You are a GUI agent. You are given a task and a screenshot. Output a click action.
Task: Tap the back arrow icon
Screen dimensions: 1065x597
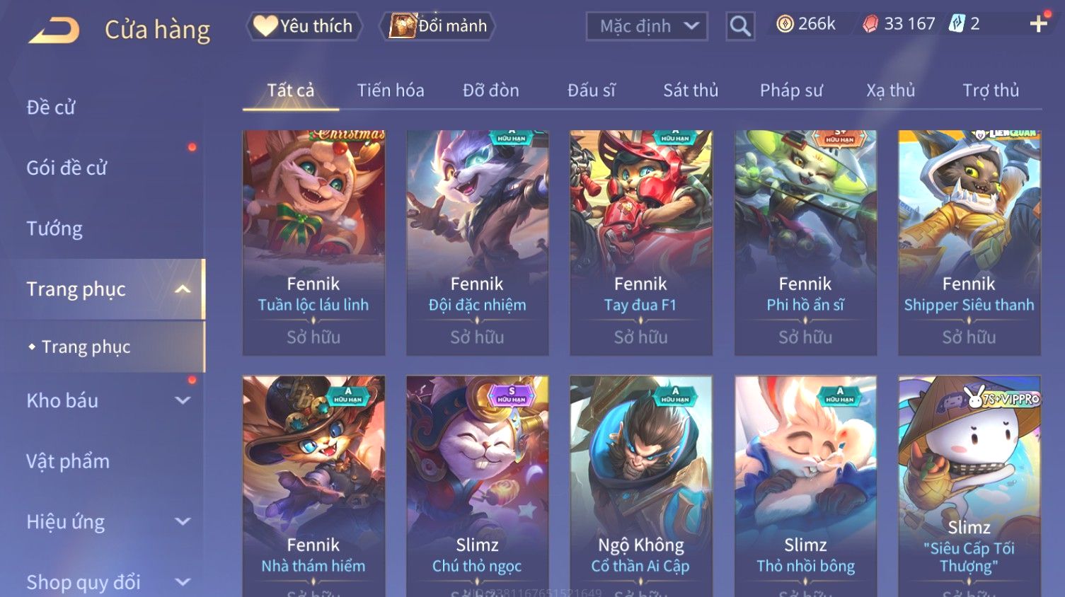(x=54, y=30)
